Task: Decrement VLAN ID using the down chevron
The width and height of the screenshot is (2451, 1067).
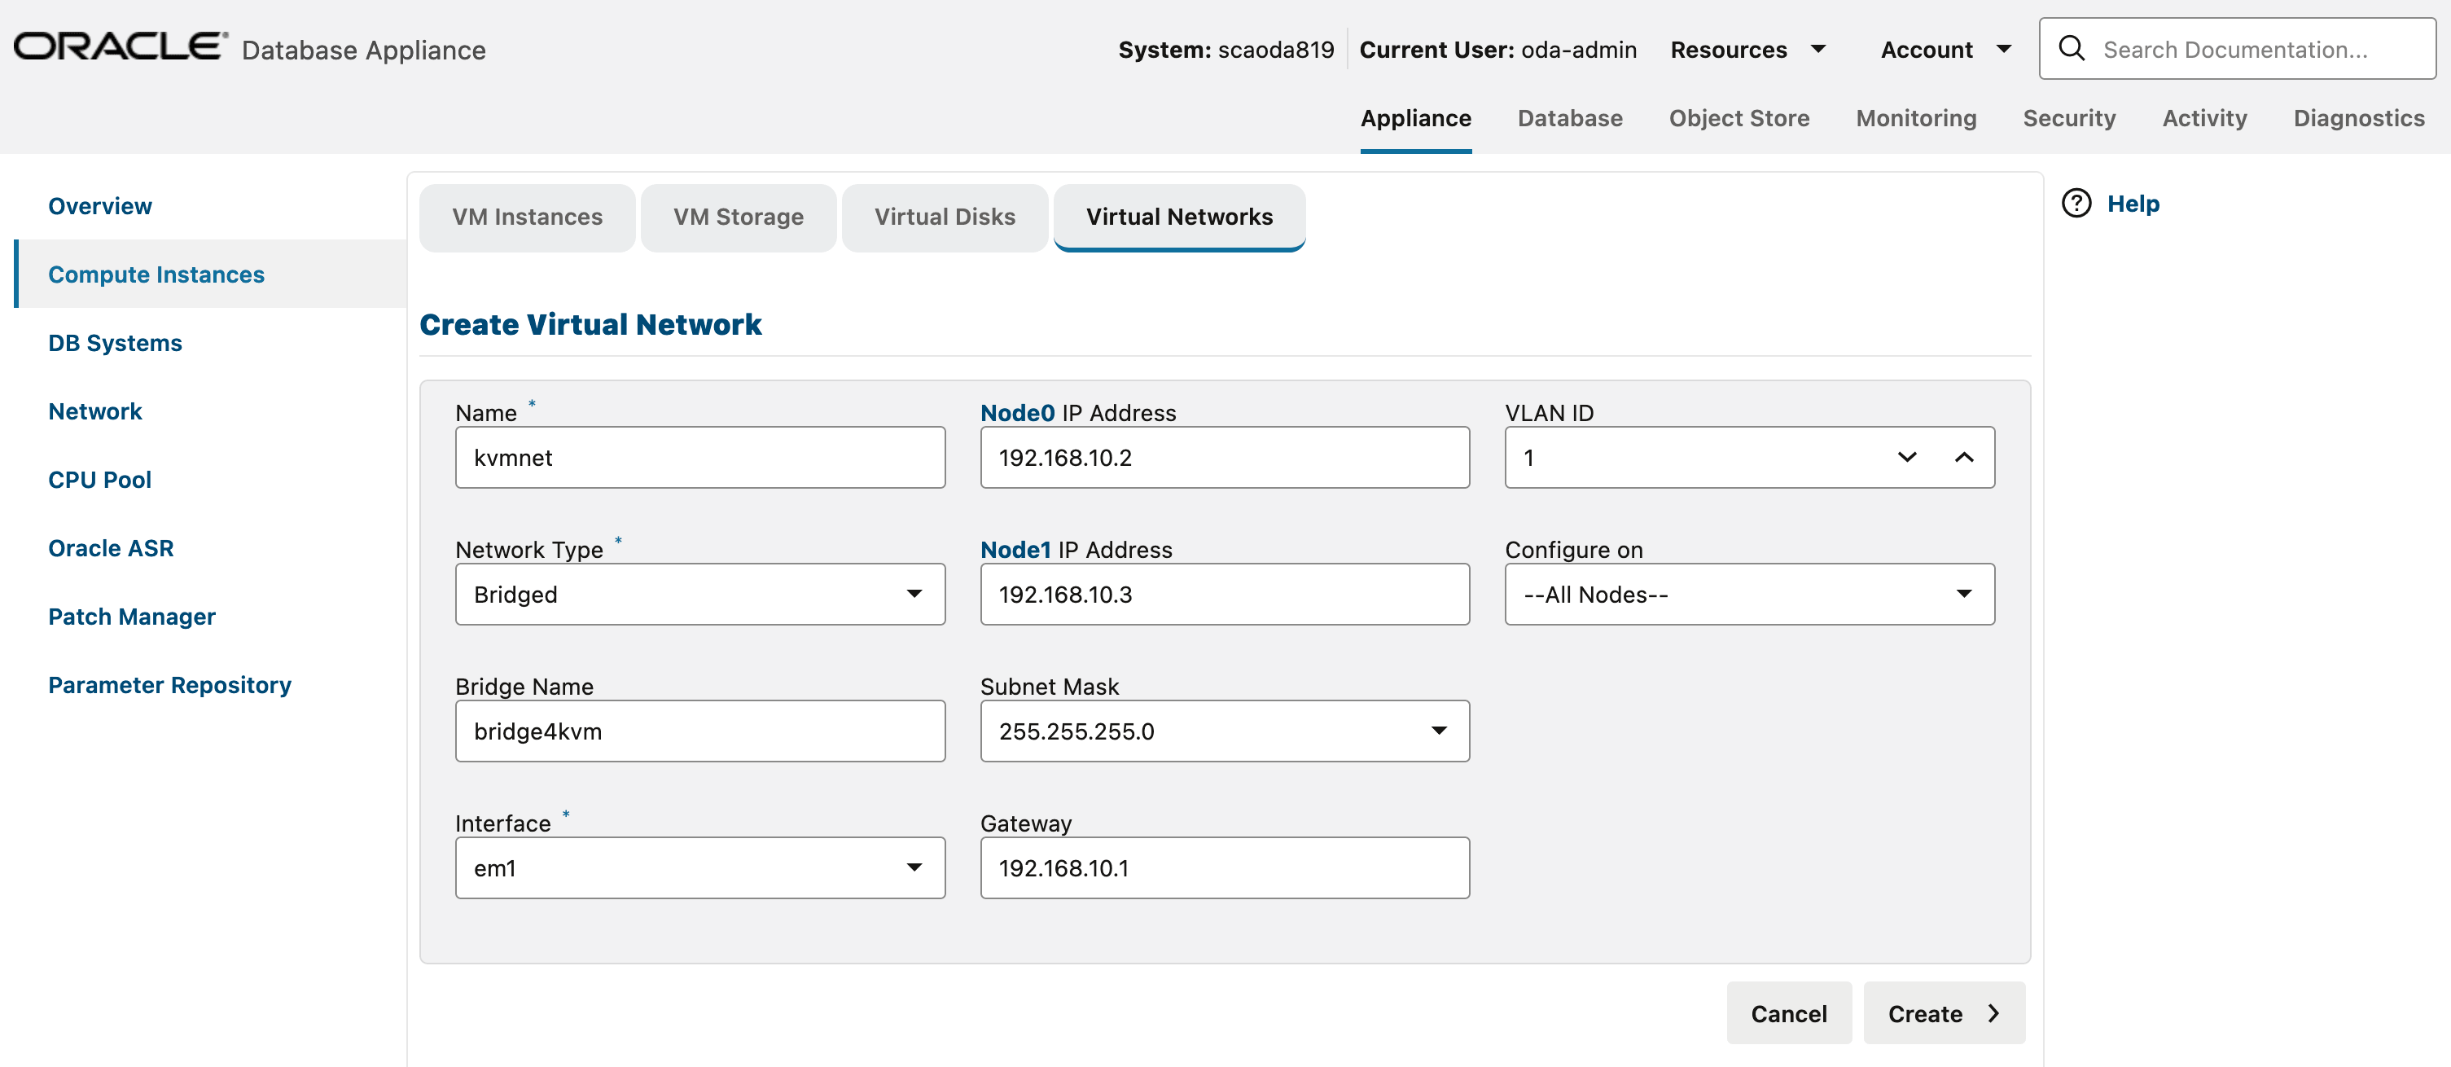Action: click(1907, 458)
